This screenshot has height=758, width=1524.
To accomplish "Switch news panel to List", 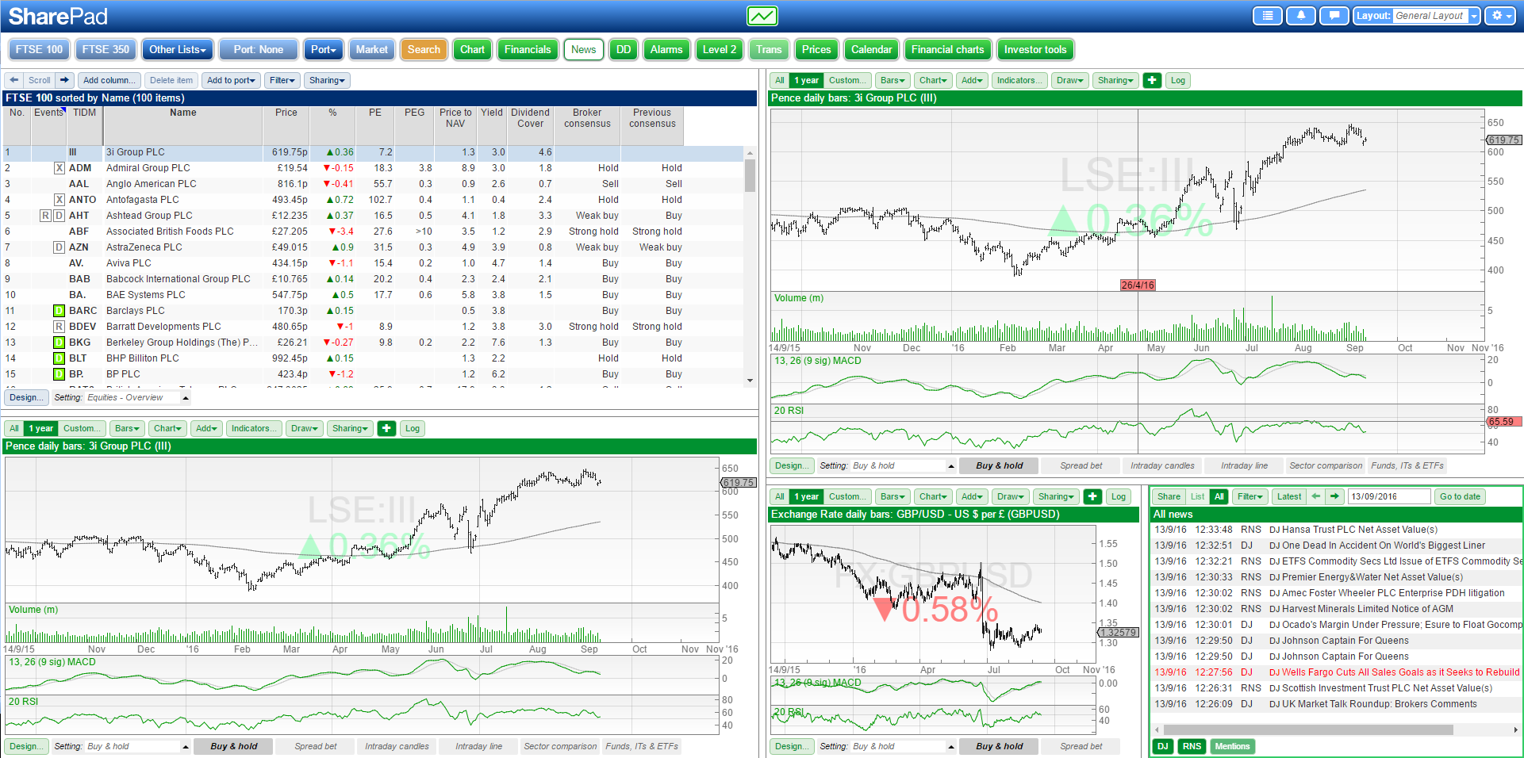I will coord(1197,496).
